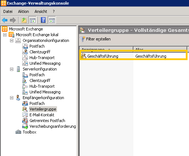Viewport: 189px width, 156px height.
Task: Click the Serverkonfiguration server icon
Action: (18, 69)
